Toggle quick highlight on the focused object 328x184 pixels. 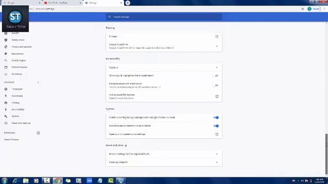coord(216,76)
